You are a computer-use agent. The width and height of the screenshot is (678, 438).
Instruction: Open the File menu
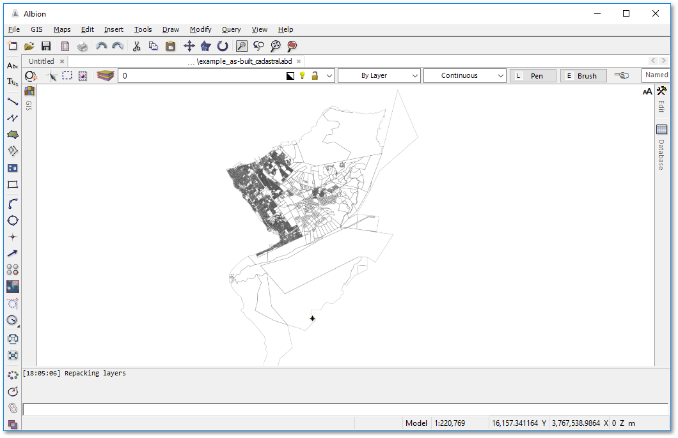point(14,29)
